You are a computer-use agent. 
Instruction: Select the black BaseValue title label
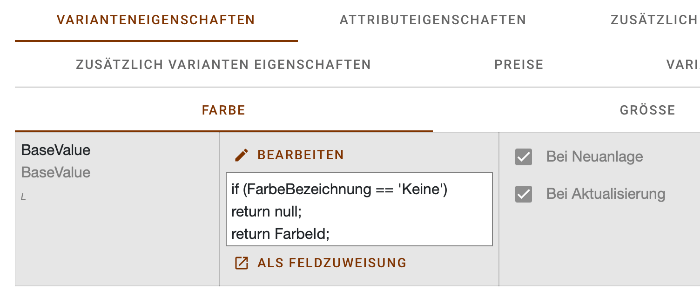pos(56,150)
